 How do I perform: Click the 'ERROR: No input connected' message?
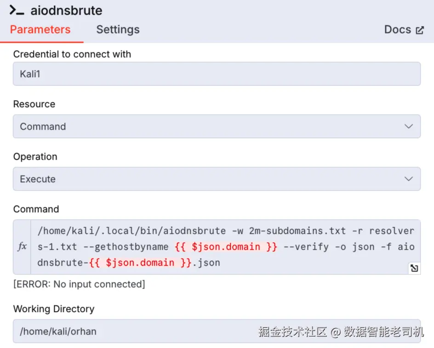[79, 284]
